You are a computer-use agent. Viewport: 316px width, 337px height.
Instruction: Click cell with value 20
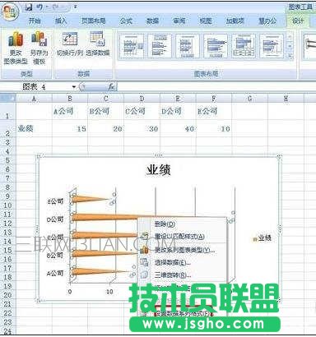point(106,129)
